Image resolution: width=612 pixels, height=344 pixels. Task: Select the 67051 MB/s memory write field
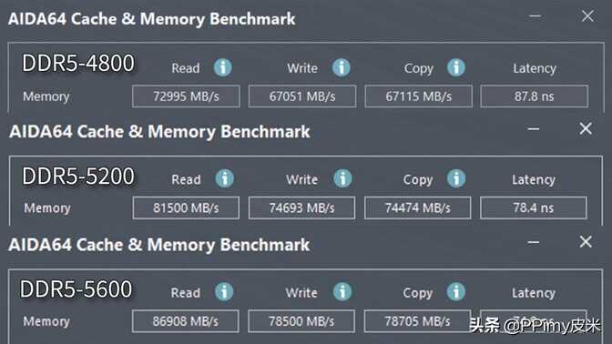pyautogui.click(x=302, y=96)
